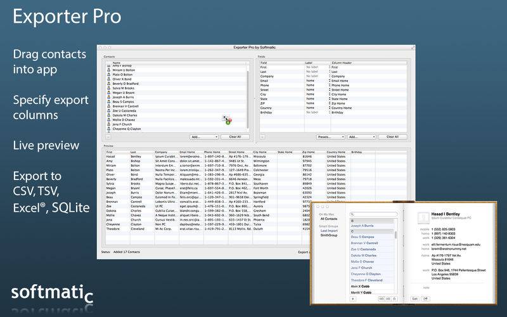Select the Last Import smart group

(329, 231)
